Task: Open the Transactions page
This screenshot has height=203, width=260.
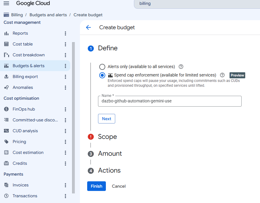Action: point(25,196)
